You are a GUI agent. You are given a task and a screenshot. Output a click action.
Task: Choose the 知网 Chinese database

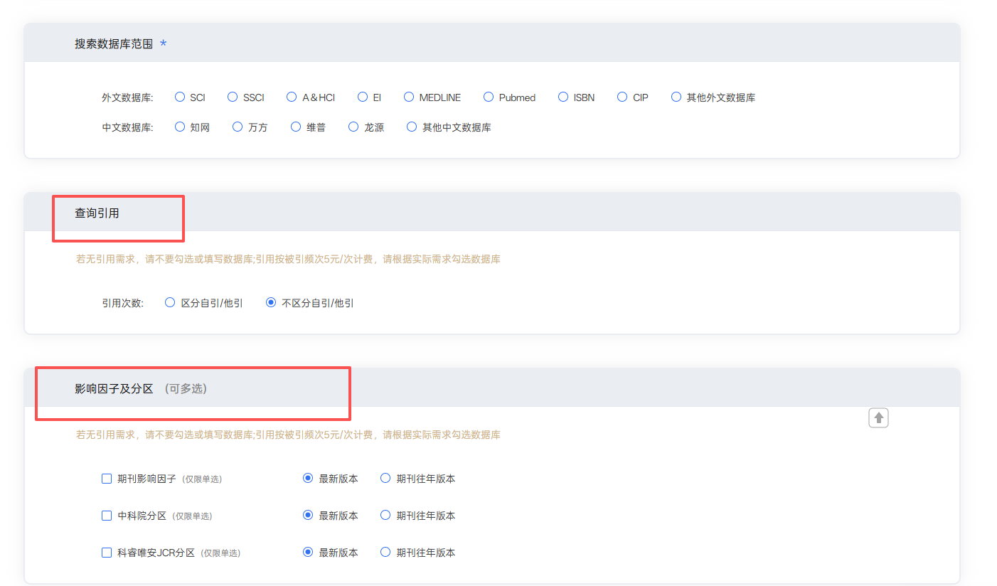tap(179, 127)
